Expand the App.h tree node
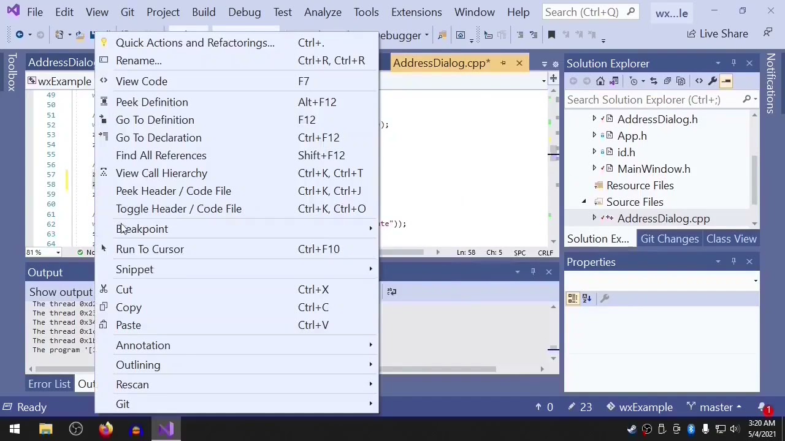The width and height of the screenshot is (785, 441). pyautogui.click(x=594, y=135)
